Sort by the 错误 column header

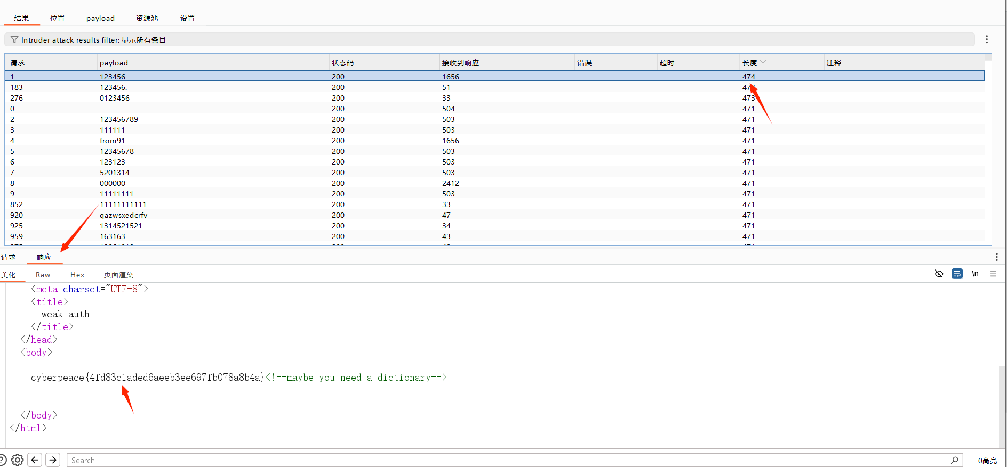pyautogui.click(x=616, y=63)
